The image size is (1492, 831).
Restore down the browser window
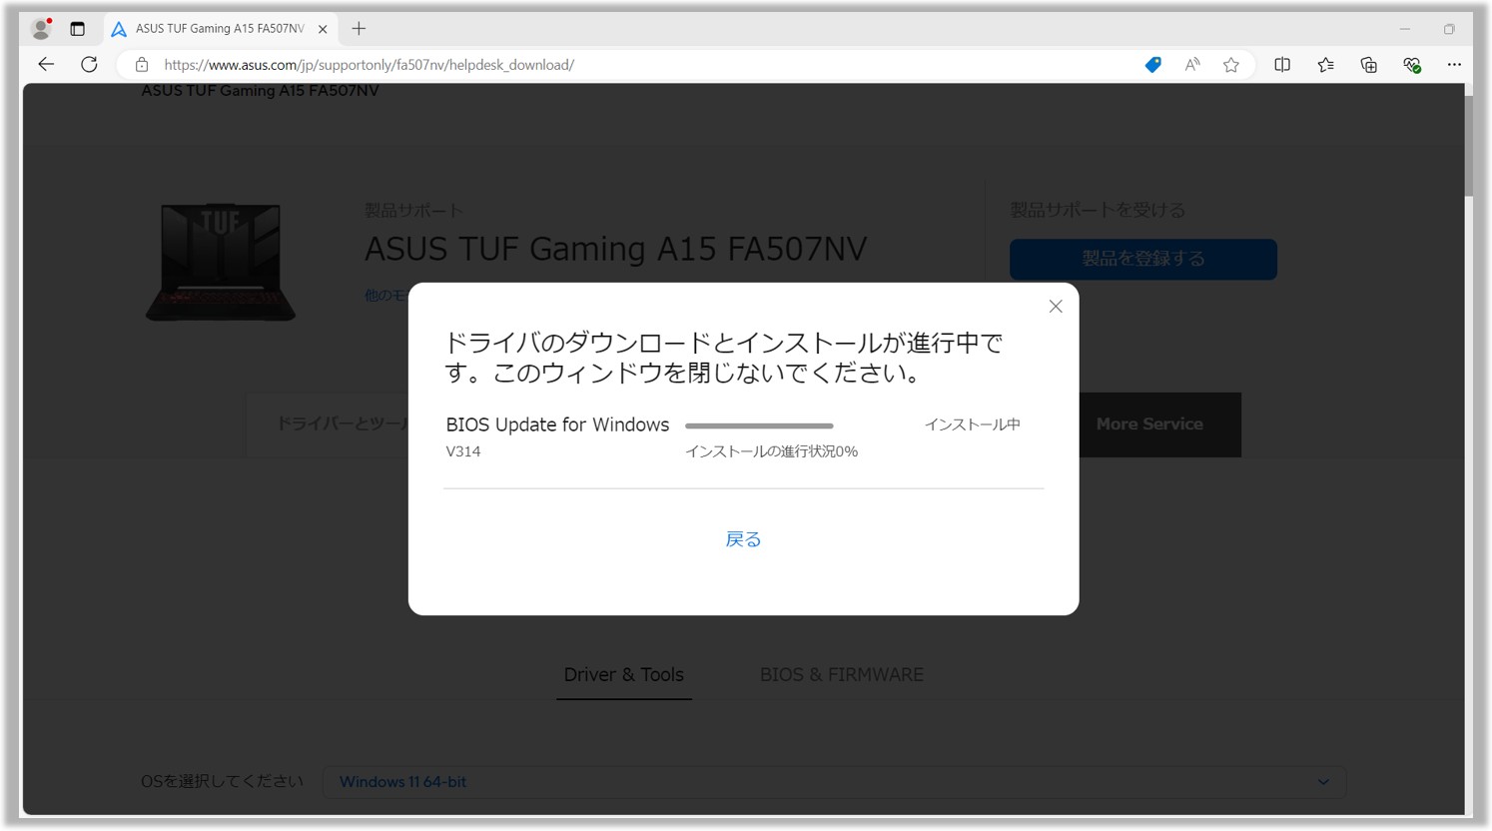click(1449, 29)
